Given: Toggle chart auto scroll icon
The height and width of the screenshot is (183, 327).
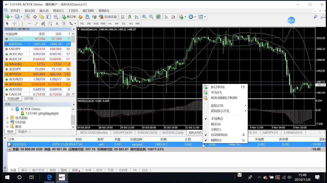Looking at the screenshot, I should tap(167, 17).
